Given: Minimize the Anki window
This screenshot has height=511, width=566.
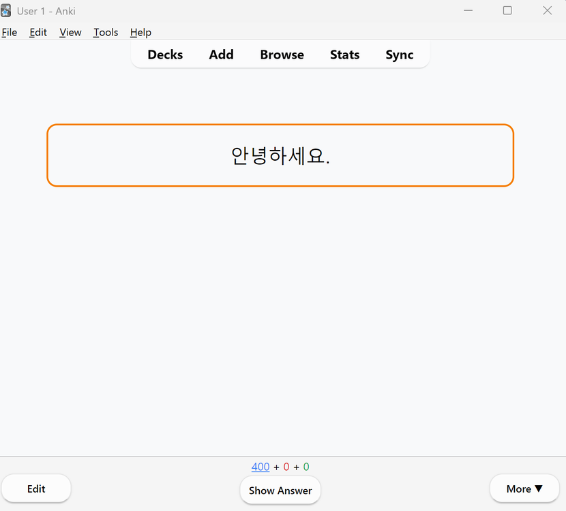Looking at the screenshot, I should click(x=468, y=10).
